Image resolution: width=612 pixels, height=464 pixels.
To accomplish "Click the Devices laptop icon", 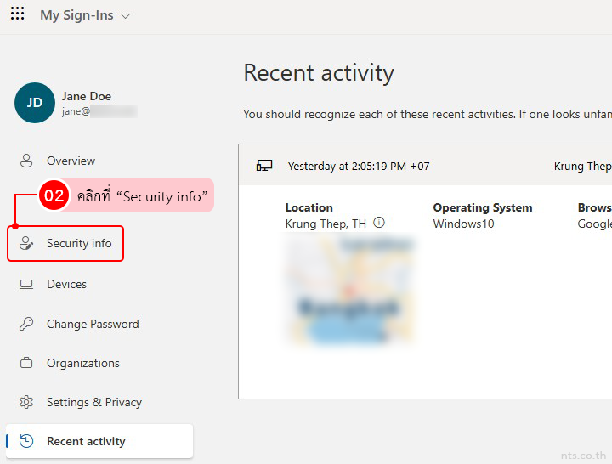I will 26,285.
